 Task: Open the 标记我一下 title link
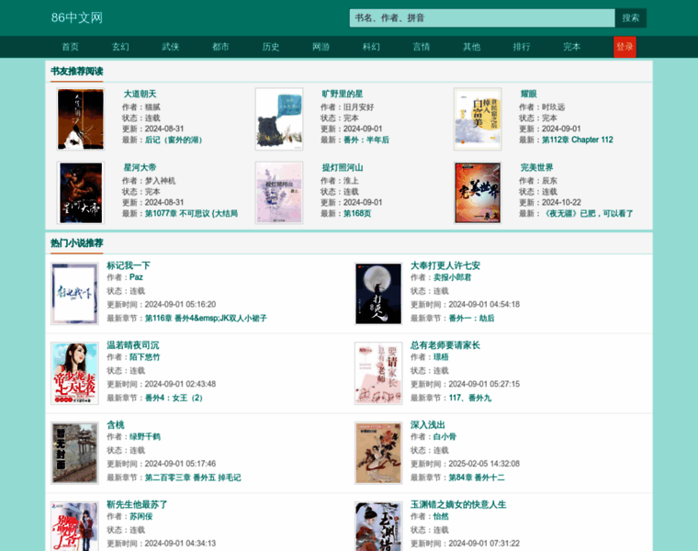pyautogui.click(x=129, y=265)
